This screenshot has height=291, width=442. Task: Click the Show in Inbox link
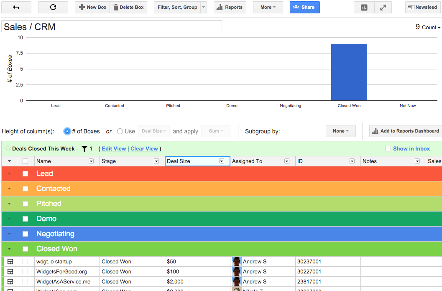pyautogui.click(x=411, y=148)
